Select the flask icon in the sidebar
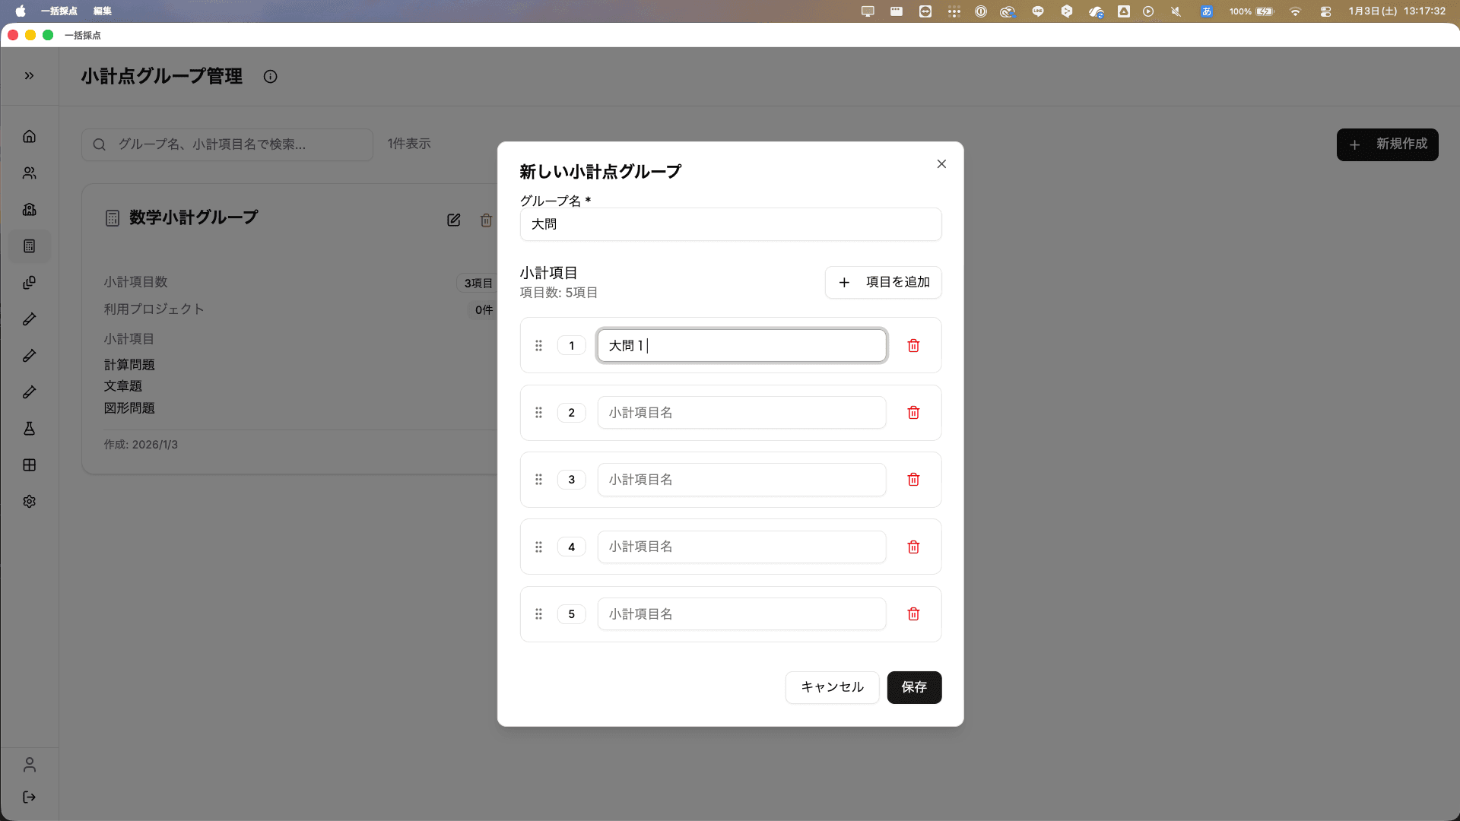 29,428
